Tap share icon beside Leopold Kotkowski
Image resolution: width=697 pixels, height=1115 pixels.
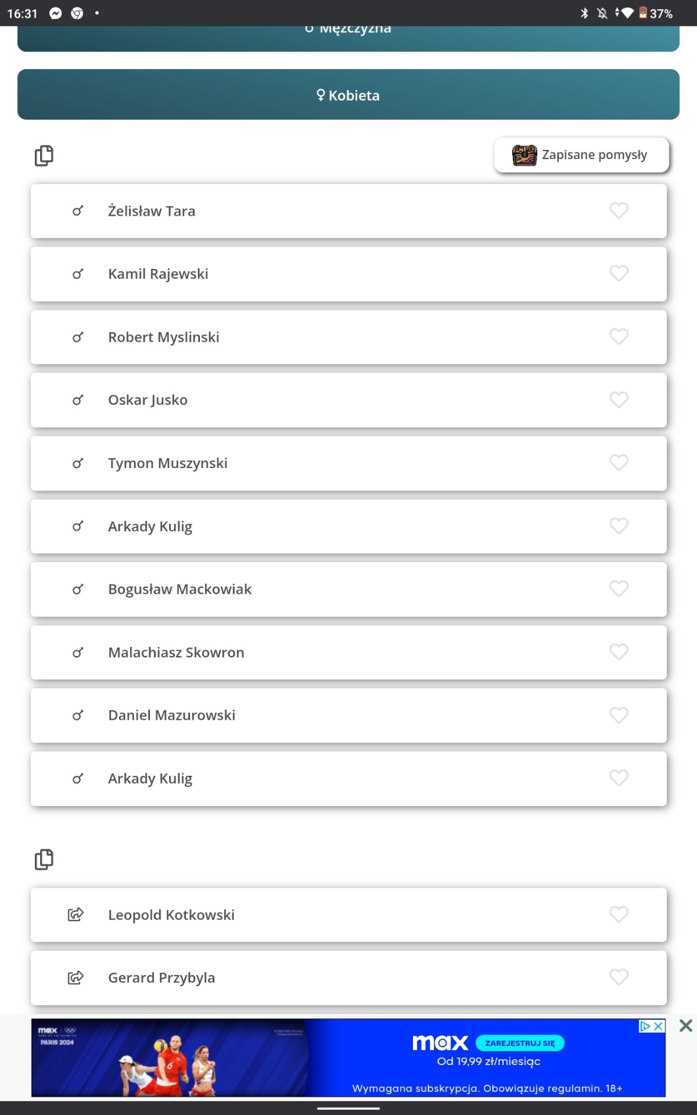[x=76, y=914]
